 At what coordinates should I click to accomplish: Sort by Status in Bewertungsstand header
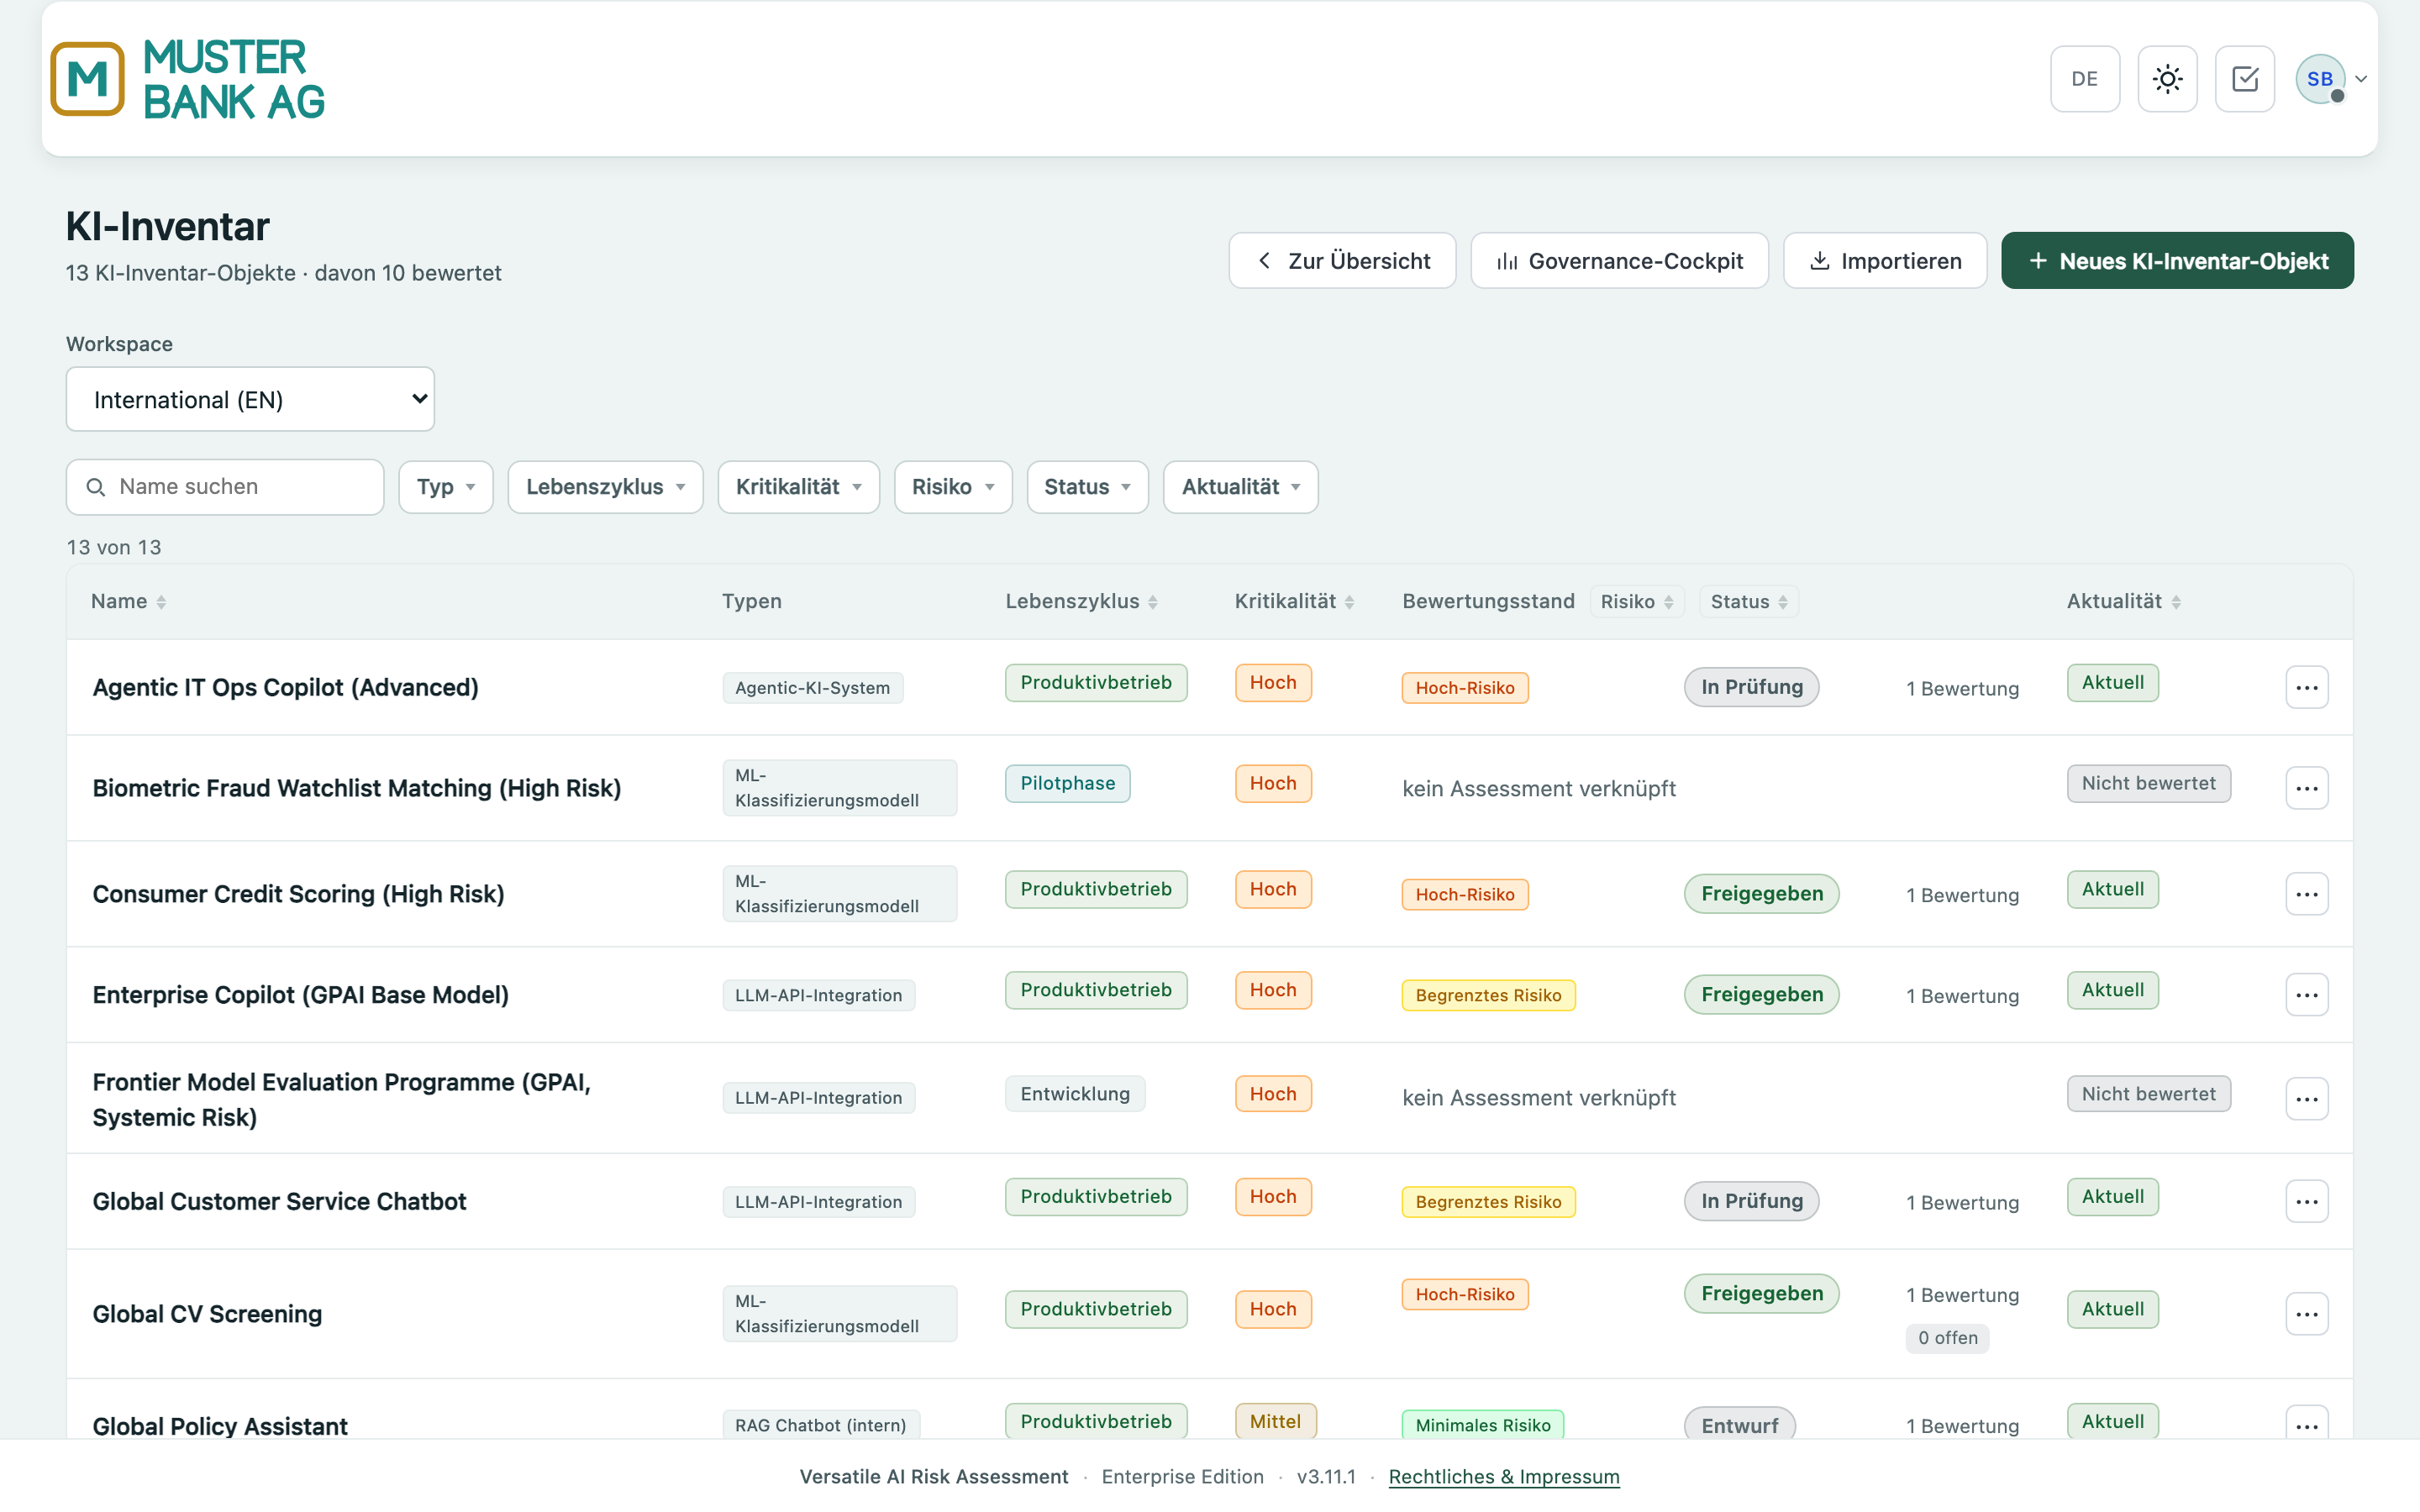tap(1749, 601)
